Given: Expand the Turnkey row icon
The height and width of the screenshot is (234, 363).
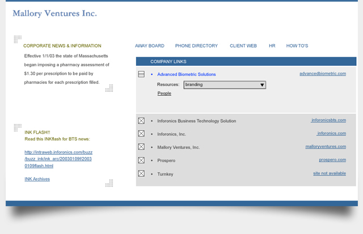Looking at the screenshot, I should 141,173.
